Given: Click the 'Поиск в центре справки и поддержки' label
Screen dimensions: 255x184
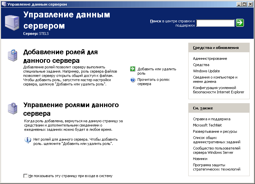Looking at the screenshot, I should coord(172,23).
